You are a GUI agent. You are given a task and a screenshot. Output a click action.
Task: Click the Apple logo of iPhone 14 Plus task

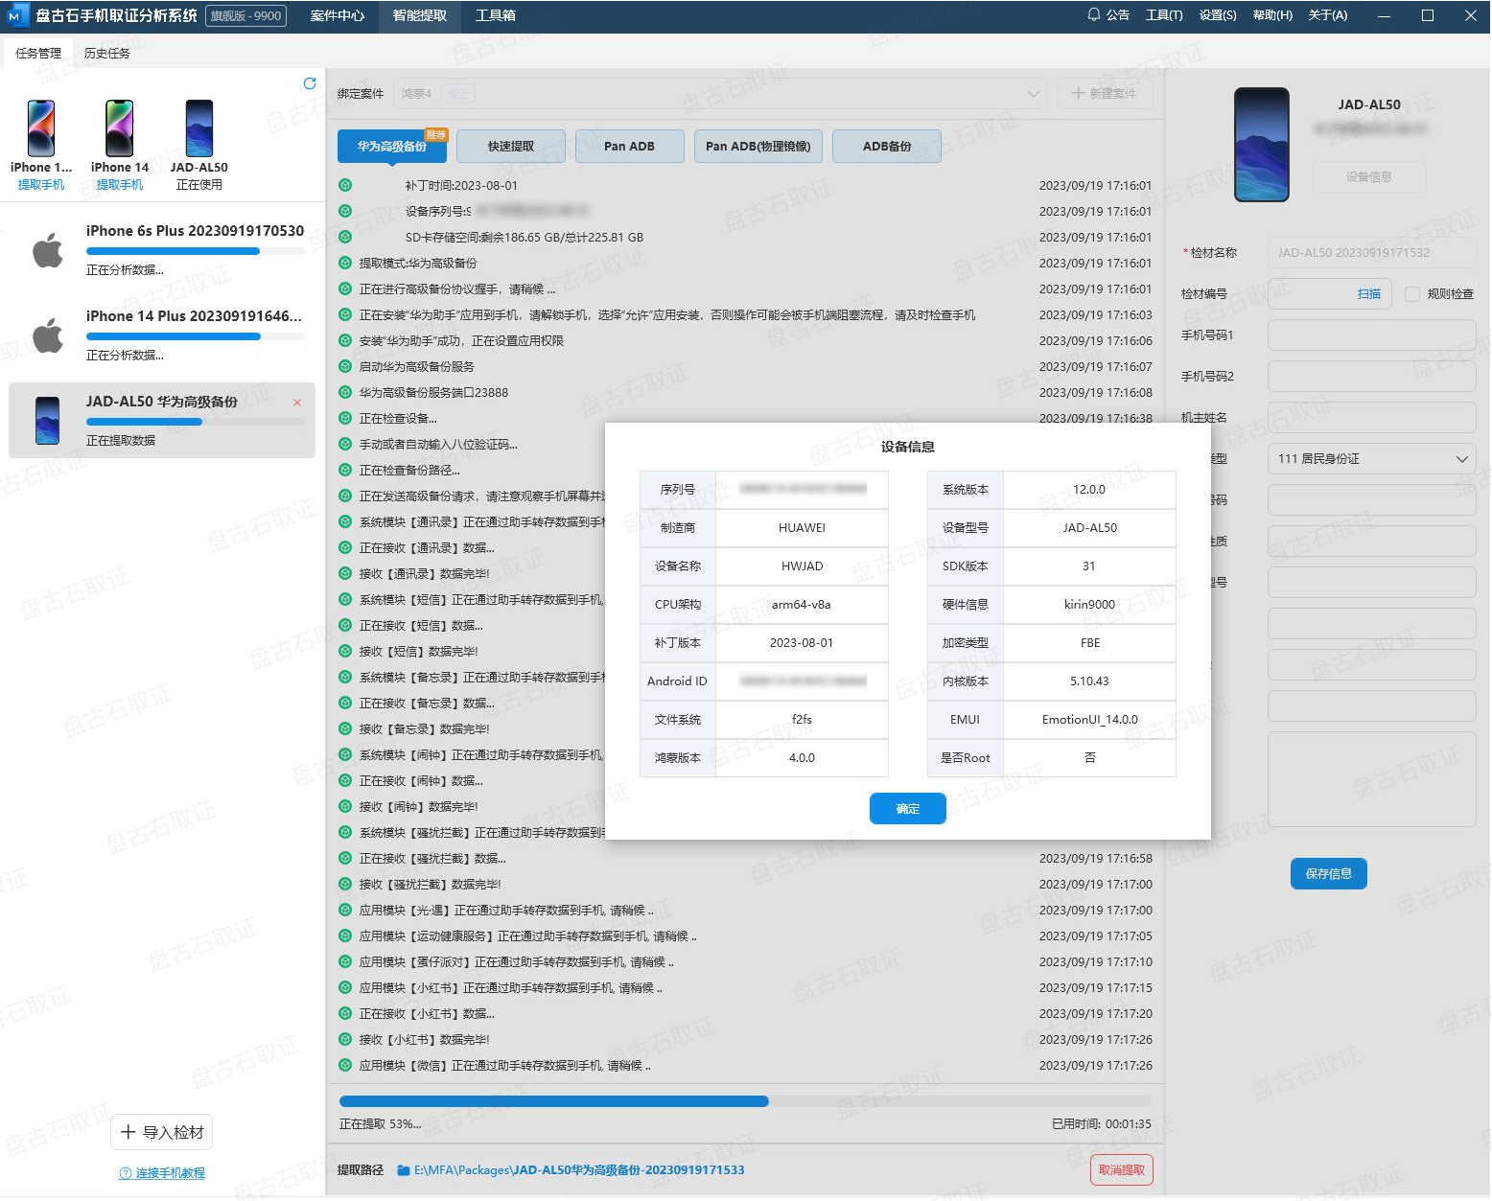(x=48, y=335)
